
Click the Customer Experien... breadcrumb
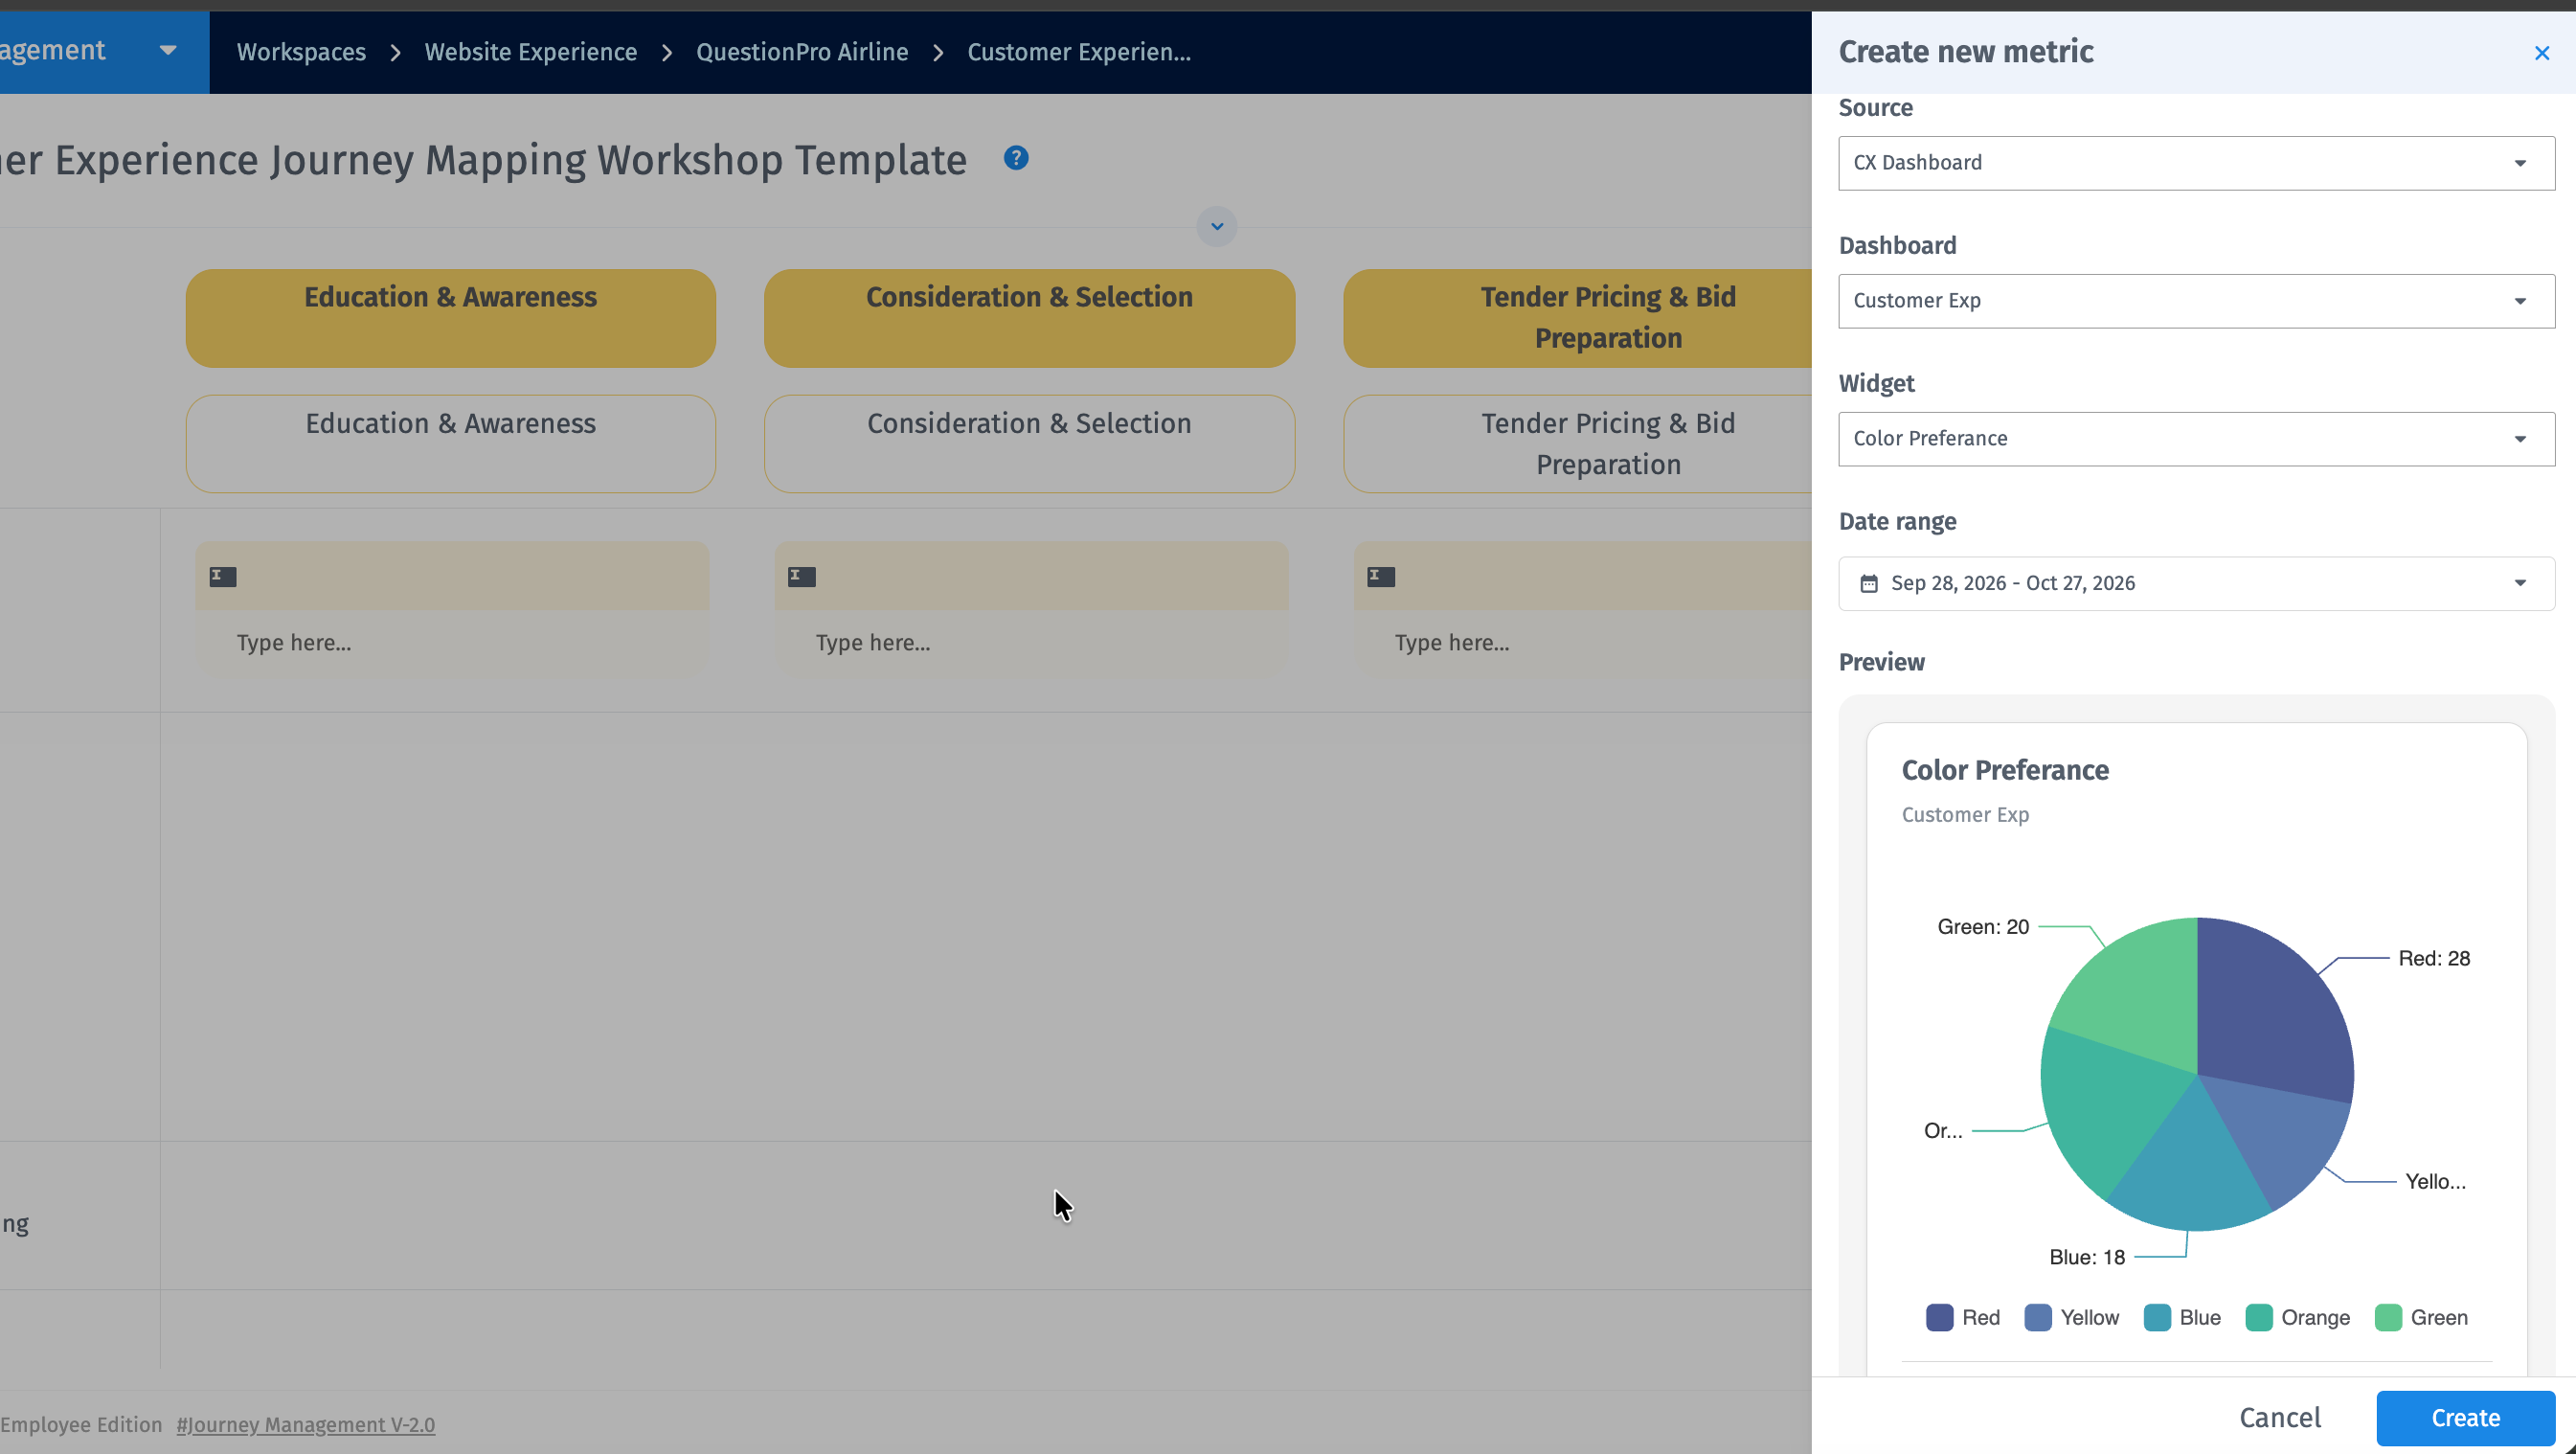[x=1079, y=52]
